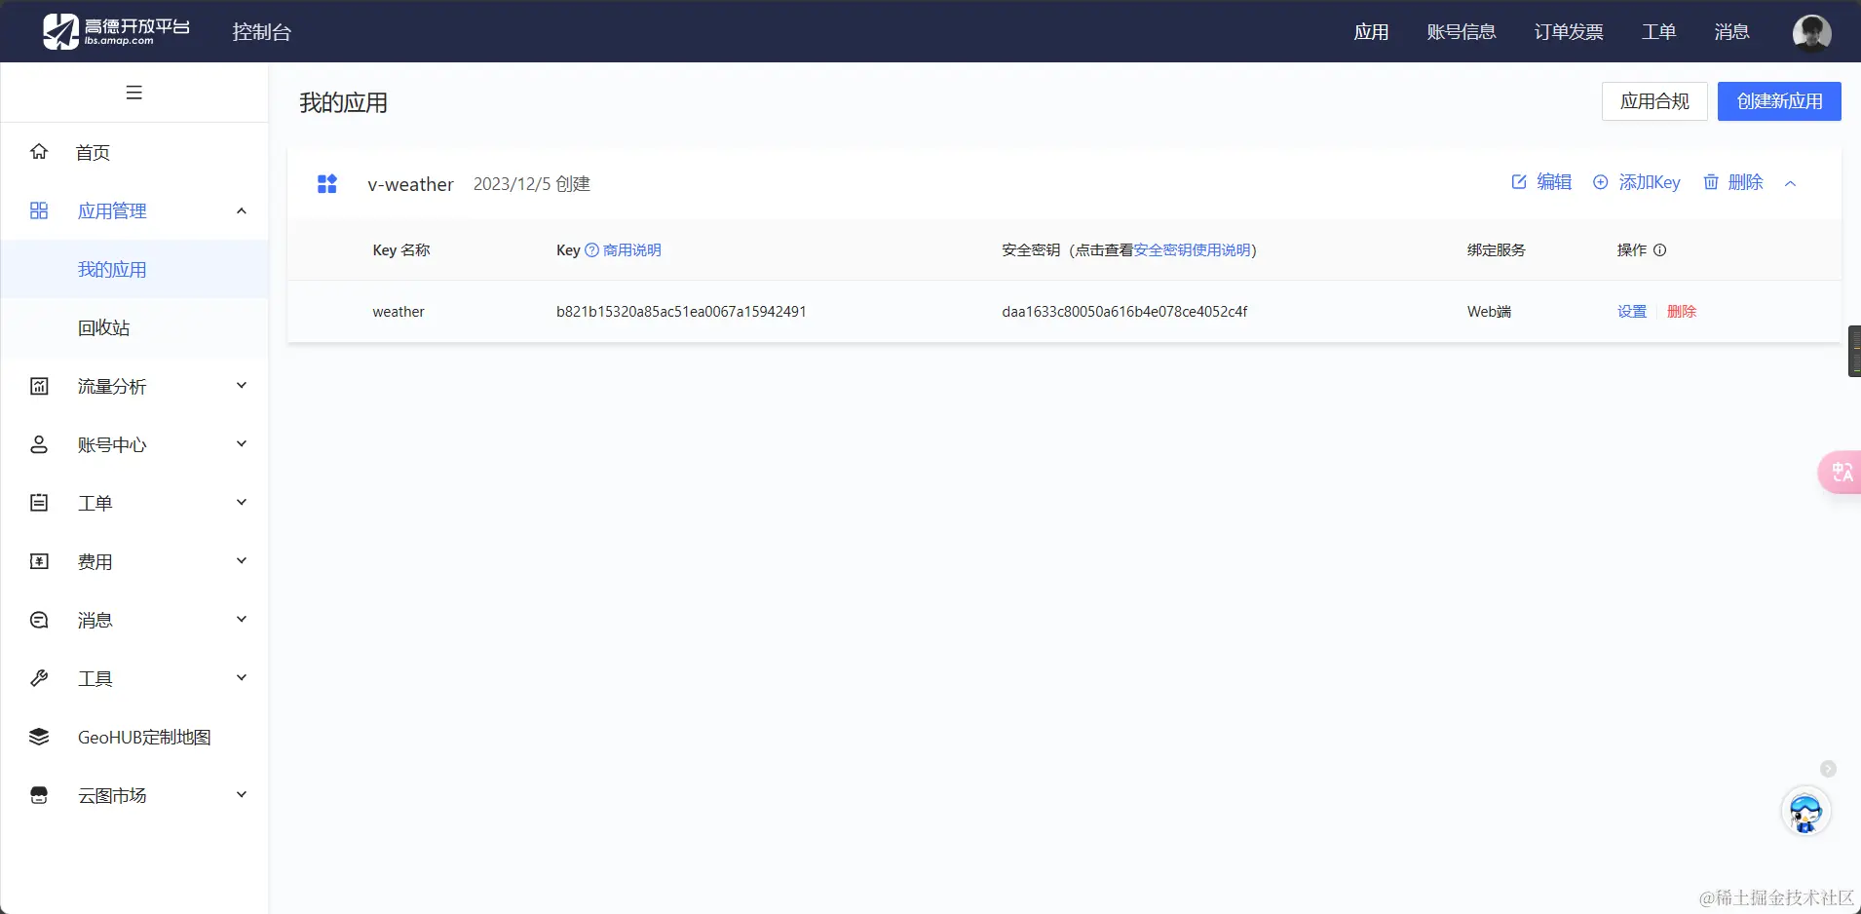The image size is (1861, 914).
Task: Open 账号信息 in the top navigation
Action: (1462, 32)
